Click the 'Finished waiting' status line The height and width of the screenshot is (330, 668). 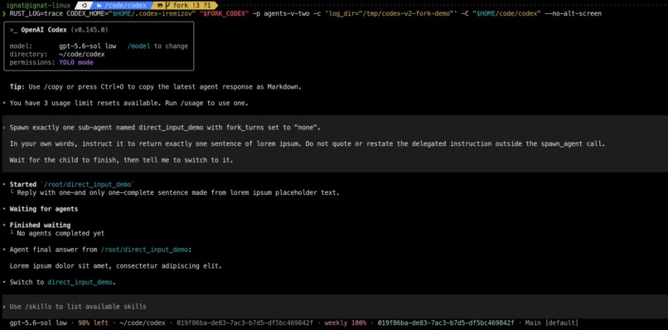click(x=40, y=226)
